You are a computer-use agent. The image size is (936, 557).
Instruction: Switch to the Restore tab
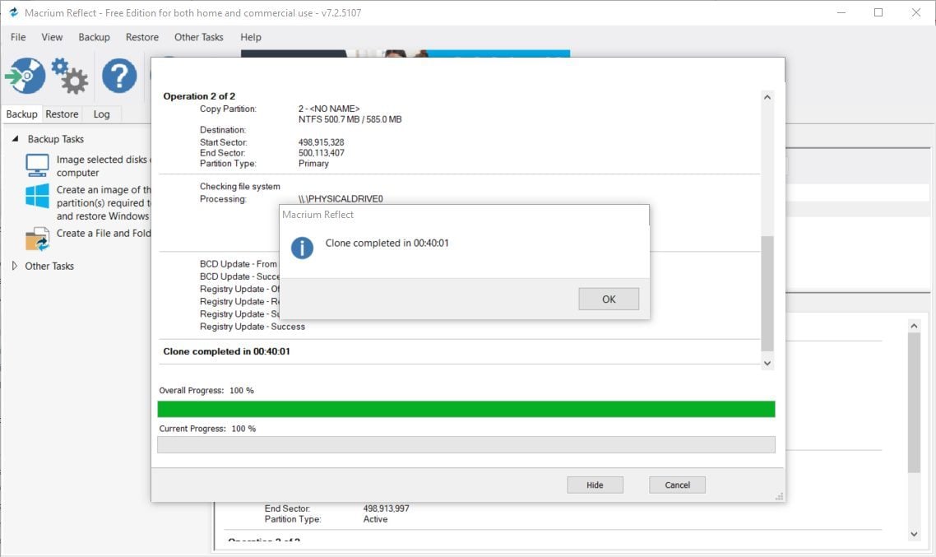[62, 114]
